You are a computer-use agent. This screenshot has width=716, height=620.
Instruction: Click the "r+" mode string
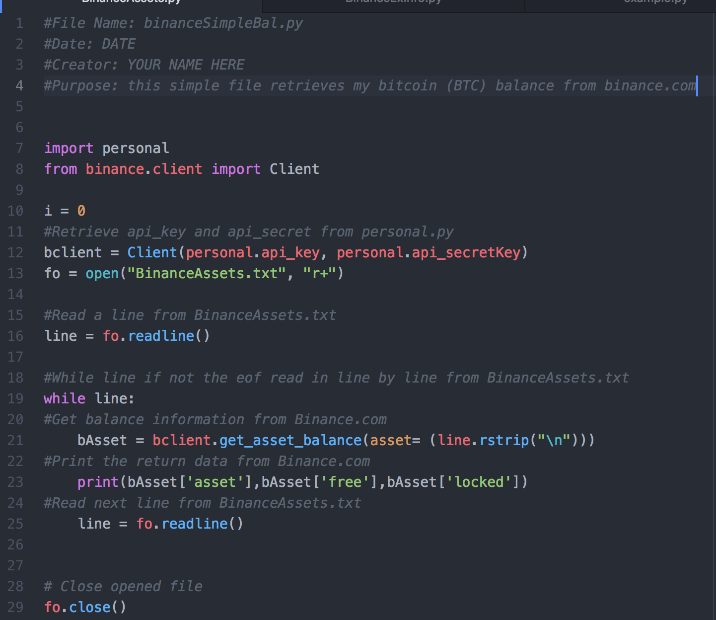pos(320,274)
